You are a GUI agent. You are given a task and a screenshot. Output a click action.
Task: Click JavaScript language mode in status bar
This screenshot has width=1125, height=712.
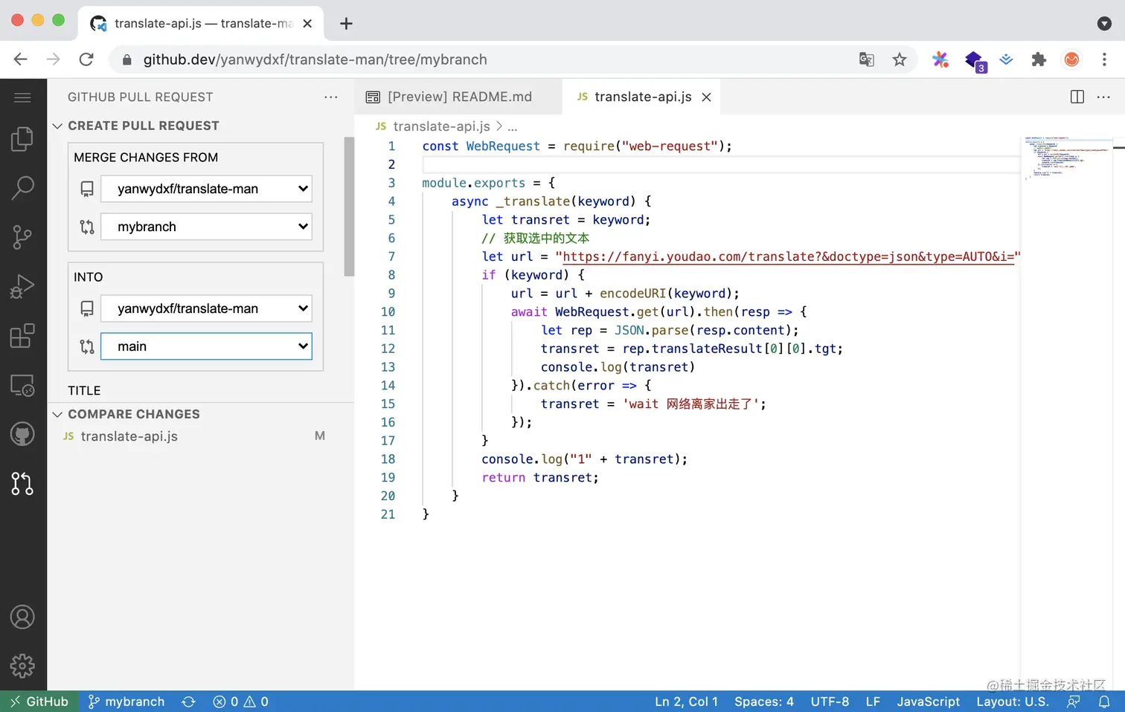(x=928, y=702)
